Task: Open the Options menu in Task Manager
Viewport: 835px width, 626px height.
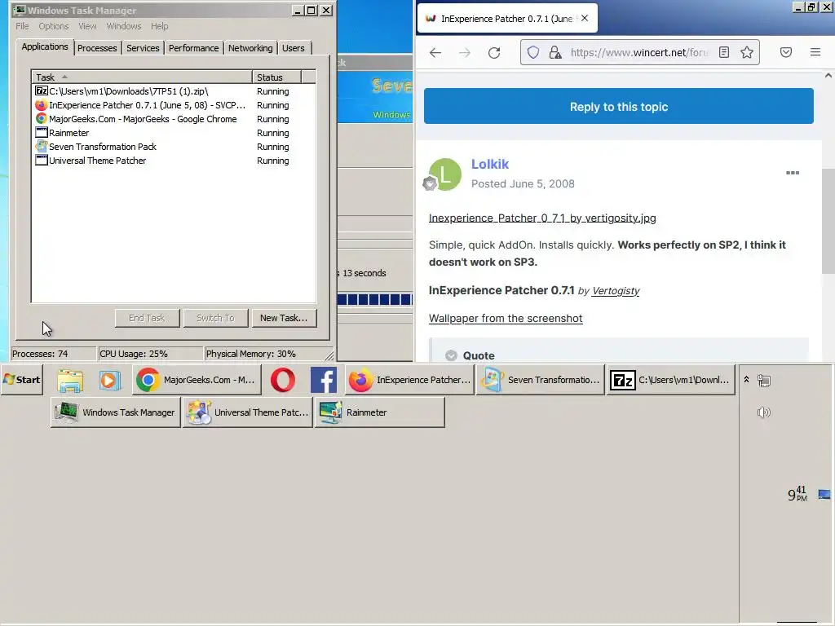Action: [53, 26]
